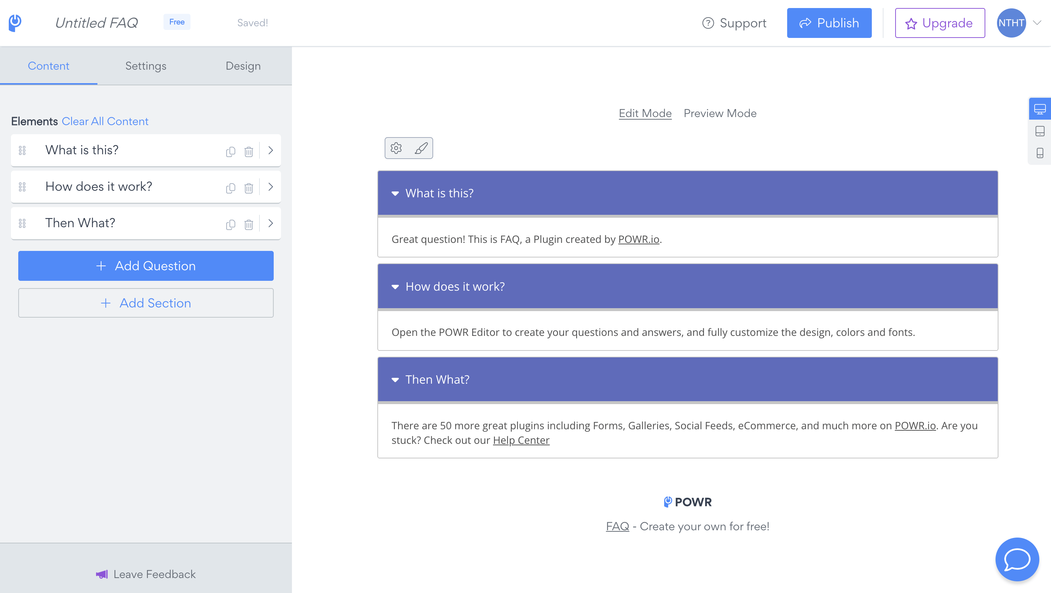Select the 'Then What?' element row
Screen dimensions: 1051x593
146,223
